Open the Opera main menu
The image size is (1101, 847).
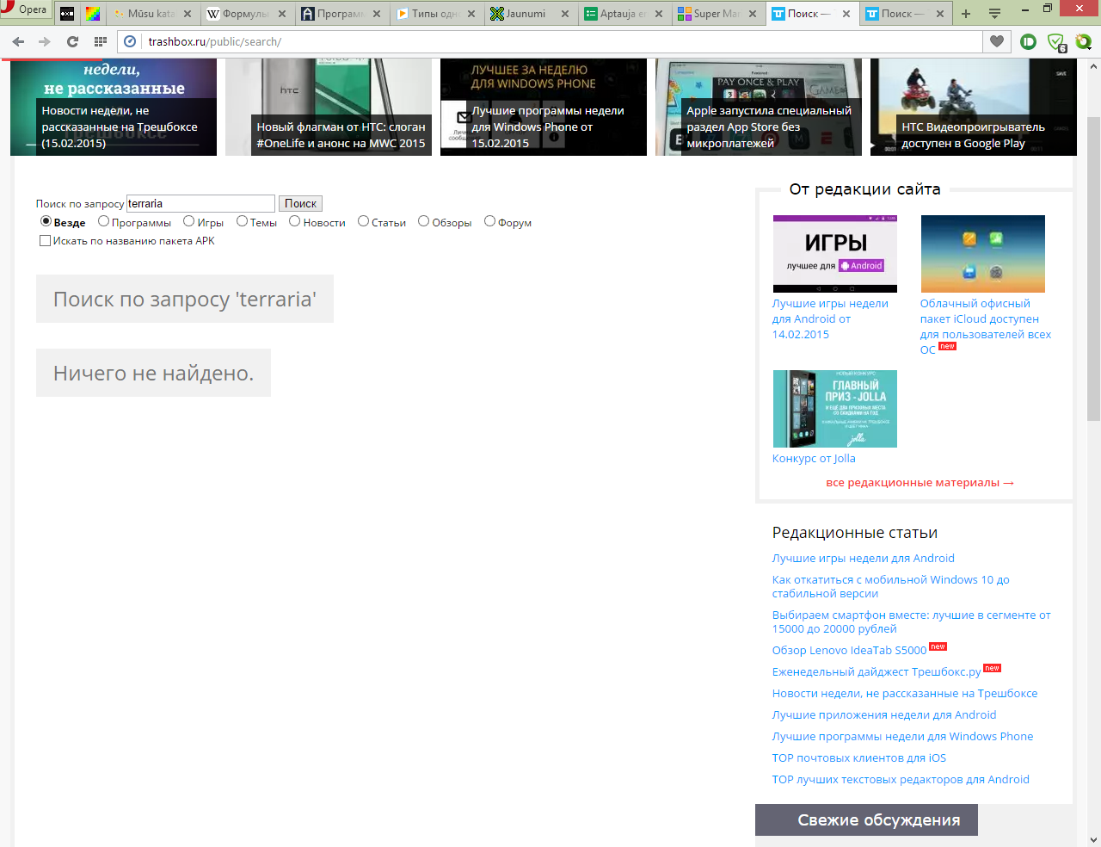pyautogui.click(x=24, y=10)
